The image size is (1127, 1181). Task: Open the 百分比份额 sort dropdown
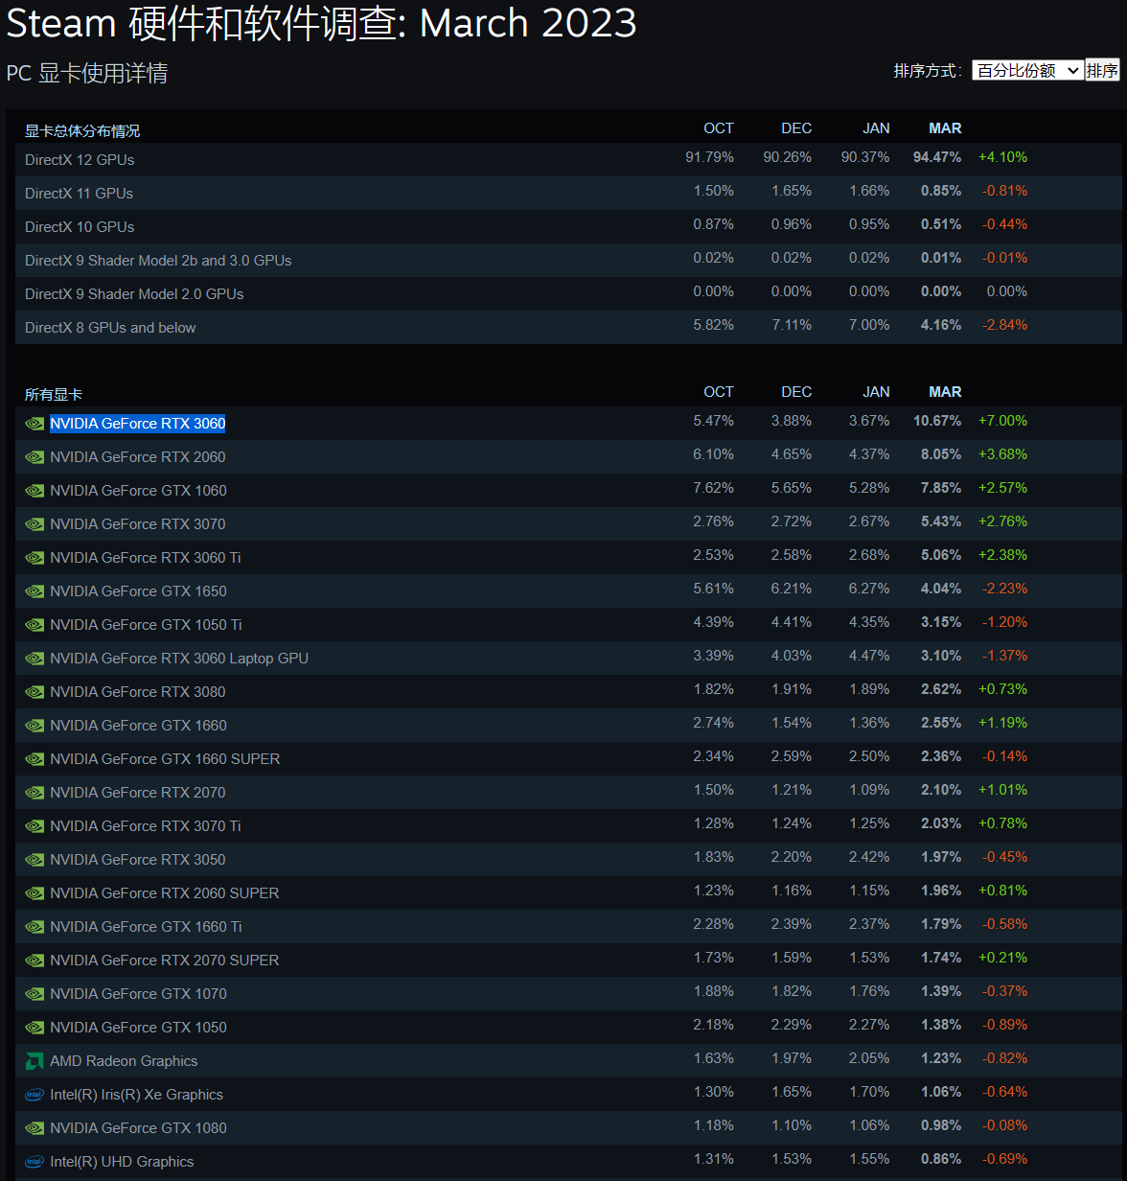(1027, 71)
